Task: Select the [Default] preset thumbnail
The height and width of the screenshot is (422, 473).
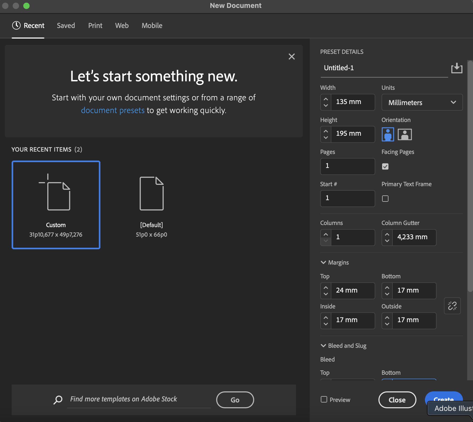Action: pyautogui.click(x=151, y=205)
